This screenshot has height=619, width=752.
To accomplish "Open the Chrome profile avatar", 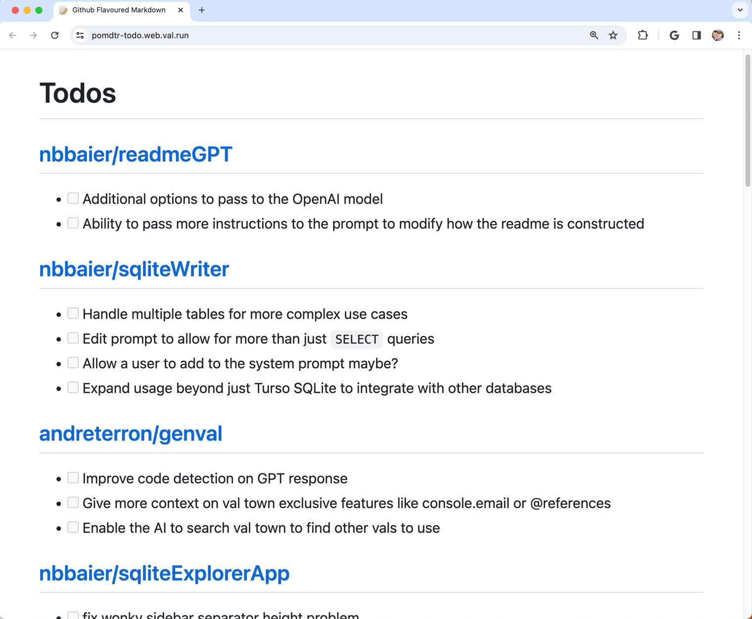I will [x=718, y=35].
